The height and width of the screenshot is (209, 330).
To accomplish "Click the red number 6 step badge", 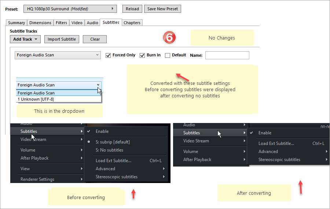I will [x=169, y=37].
